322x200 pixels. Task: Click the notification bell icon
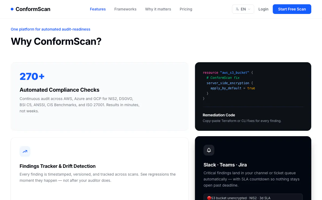pos(209,150)
